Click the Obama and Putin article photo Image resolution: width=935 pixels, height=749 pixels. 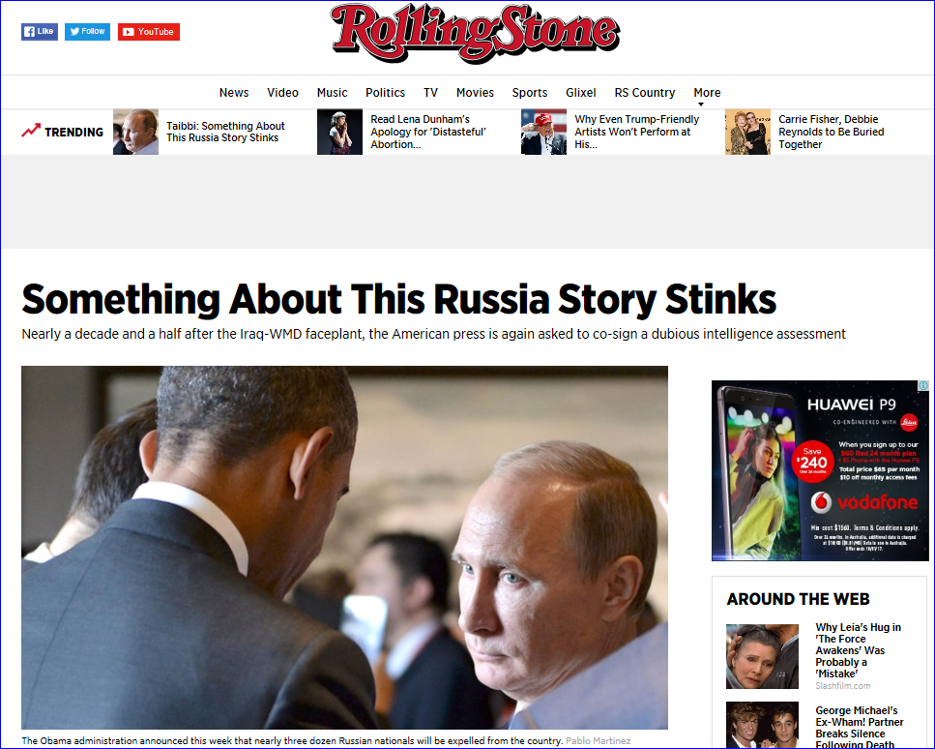pyautogui.click(x=344, y=548)
